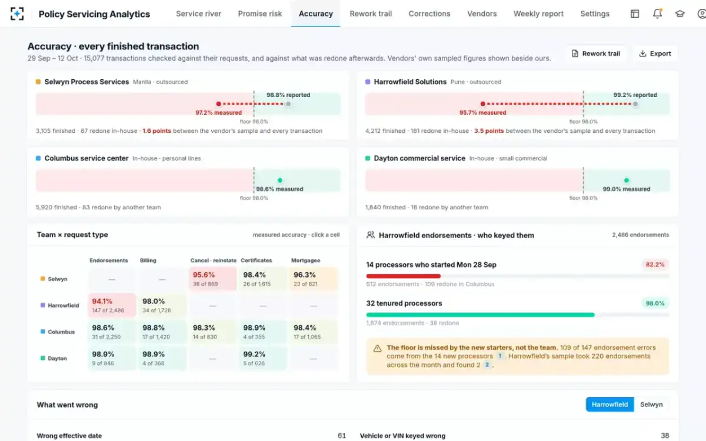This screenshot has height=441, width=706.
Task: Click the Endorsements column header
Action: coord(109,260)
